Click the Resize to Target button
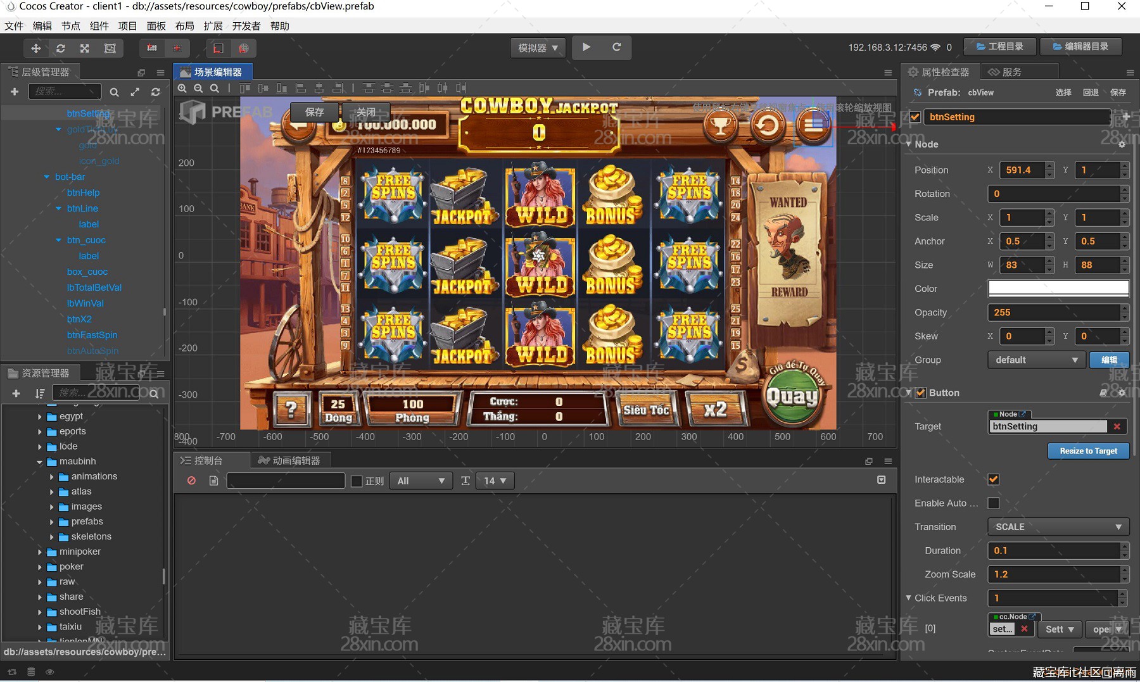 point(1088,451)
